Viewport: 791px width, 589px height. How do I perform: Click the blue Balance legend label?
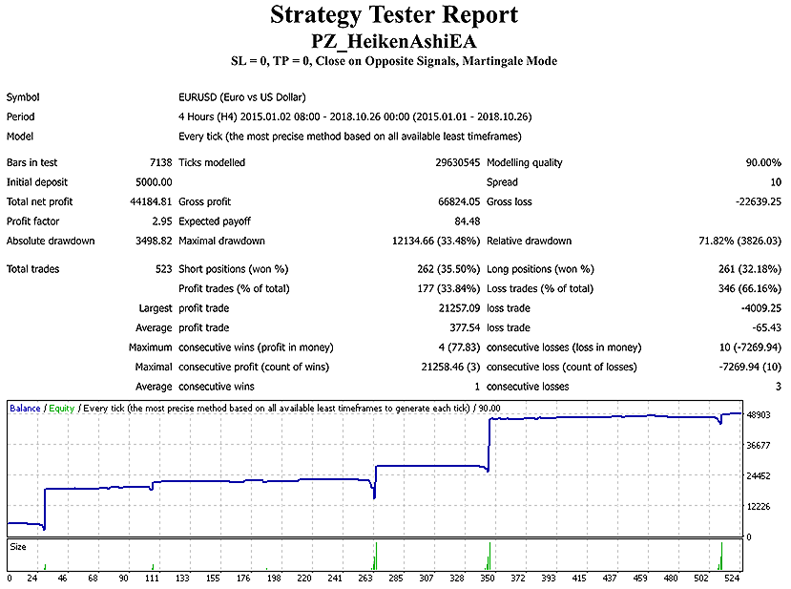coord(25,409)
